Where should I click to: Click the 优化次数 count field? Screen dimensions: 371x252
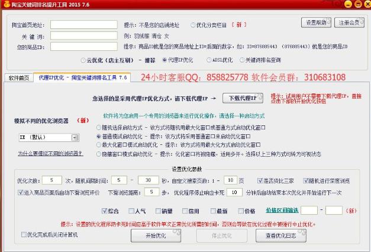[x=52, y=180]
